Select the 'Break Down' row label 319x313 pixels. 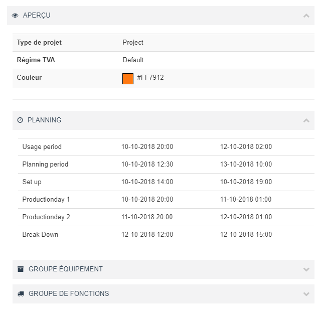coord(40,234)
